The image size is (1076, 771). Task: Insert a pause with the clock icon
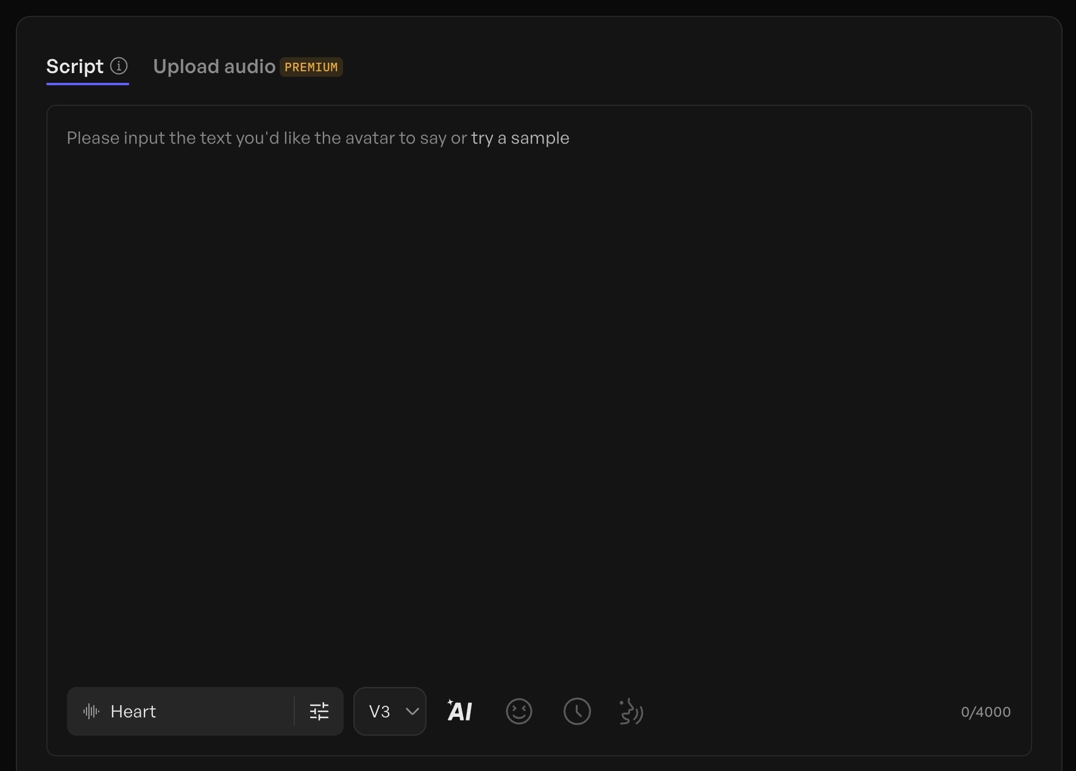coord(577,711)
